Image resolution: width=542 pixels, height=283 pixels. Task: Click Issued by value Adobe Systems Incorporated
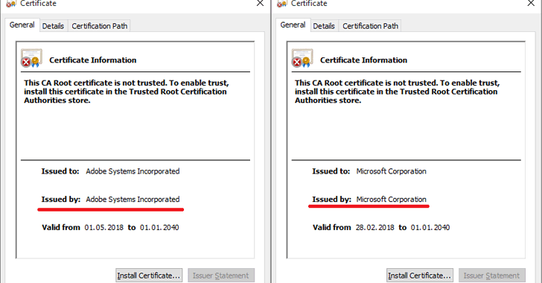point(133,200)
